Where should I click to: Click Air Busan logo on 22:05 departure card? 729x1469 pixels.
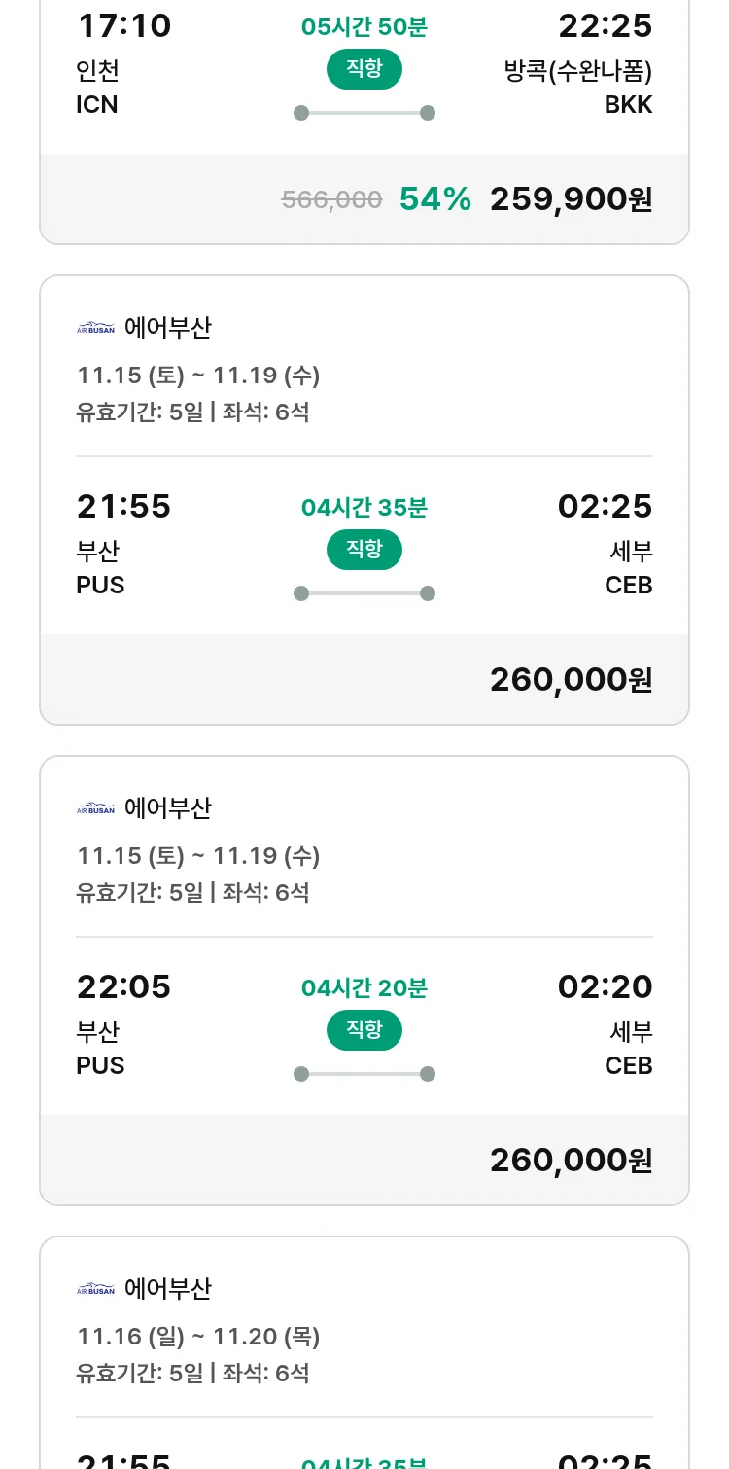(95, 808)
